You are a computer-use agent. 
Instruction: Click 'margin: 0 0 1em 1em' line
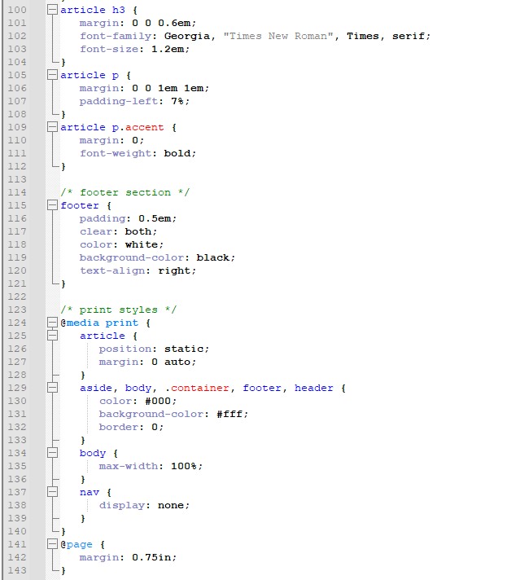(x=145, y=88)
